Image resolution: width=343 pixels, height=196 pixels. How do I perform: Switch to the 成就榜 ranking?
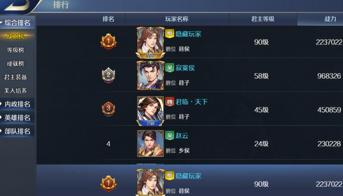(15, 64)
